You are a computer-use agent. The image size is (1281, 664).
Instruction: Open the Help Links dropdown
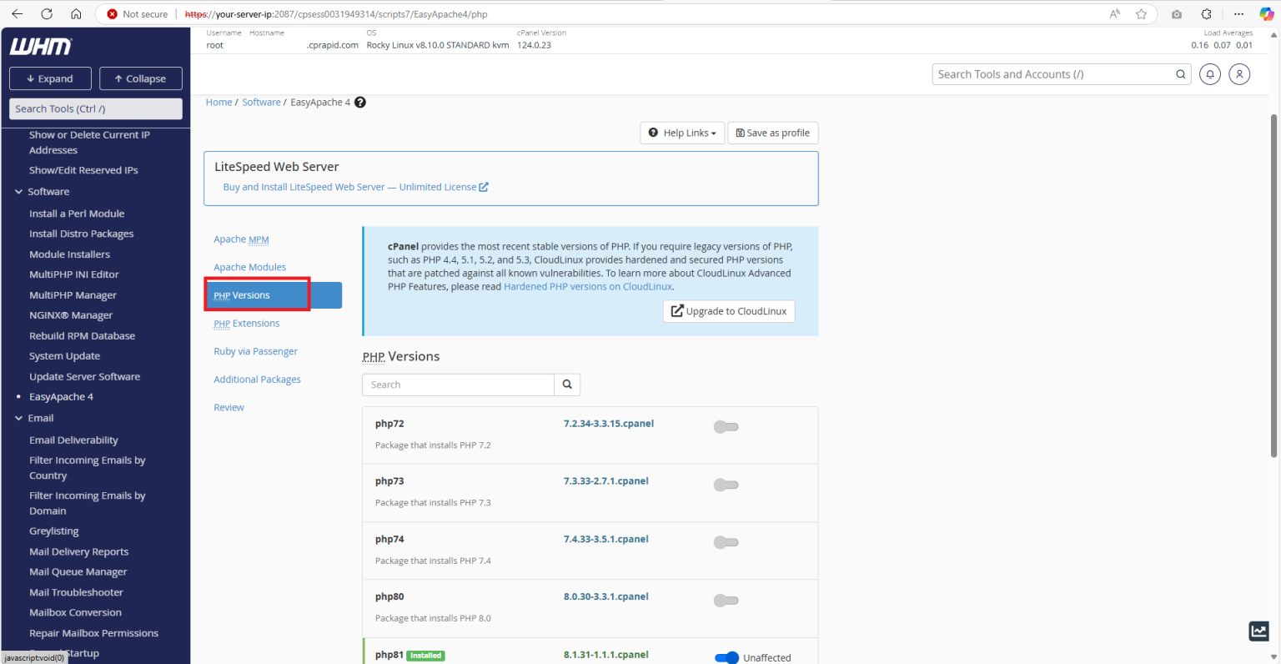[681, 132]
